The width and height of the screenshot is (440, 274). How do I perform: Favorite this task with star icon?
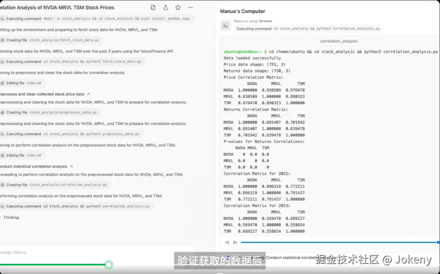178,8
